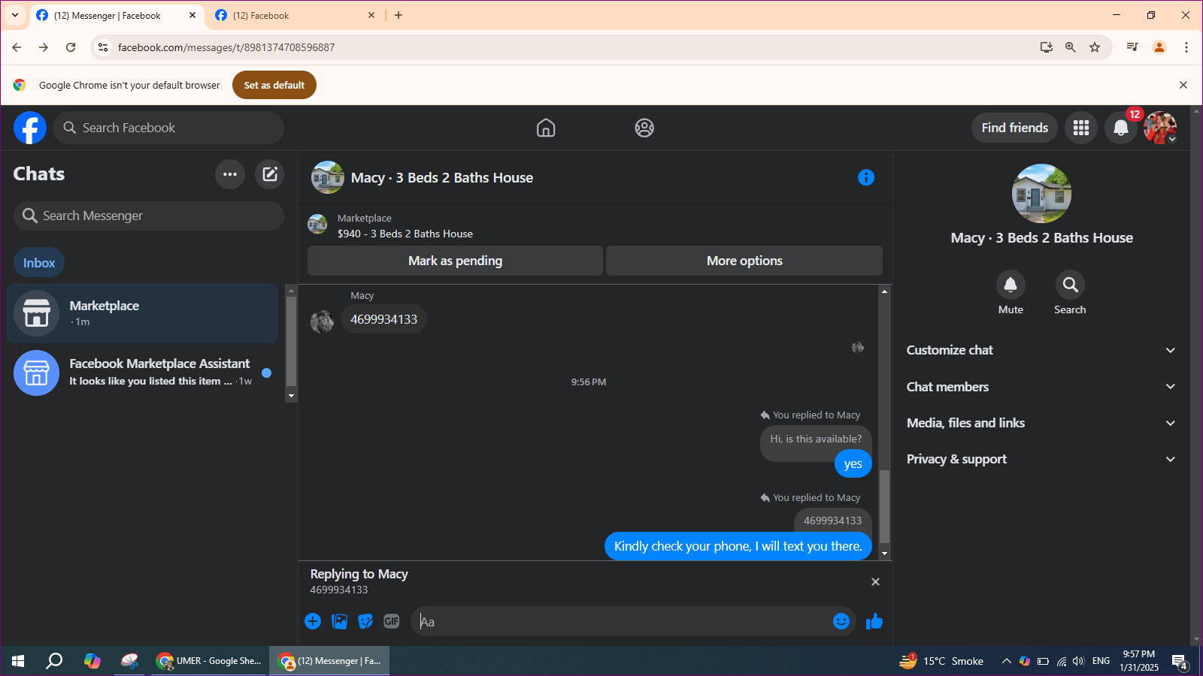Viewport: 1203px width, 676px height.
Task: Choose a sticker icon
Action: [x=365, y=621]
